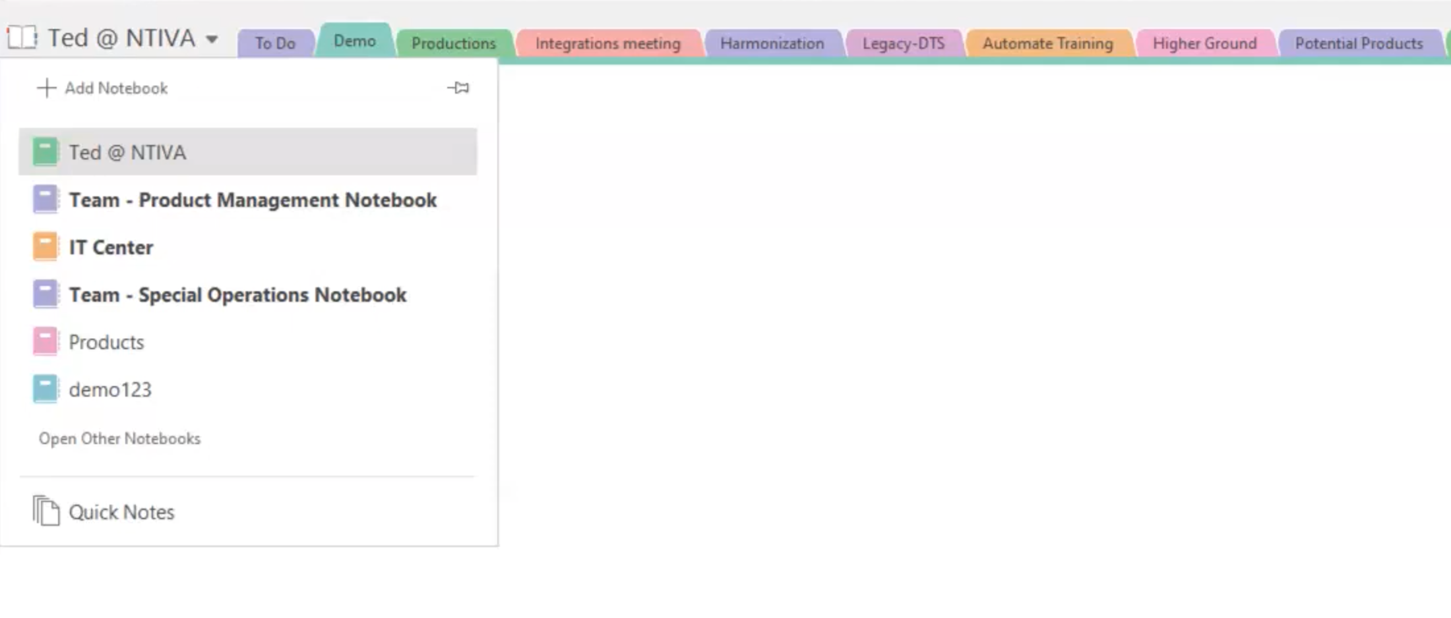1451x618 pixels.
Task: Click the purple Team - Product Management notebook icon
Action: [x=44, y=199]
